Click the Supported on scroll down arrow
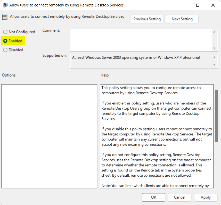The width and height of the screenshot is (221, 205). (x=214, y=65)
